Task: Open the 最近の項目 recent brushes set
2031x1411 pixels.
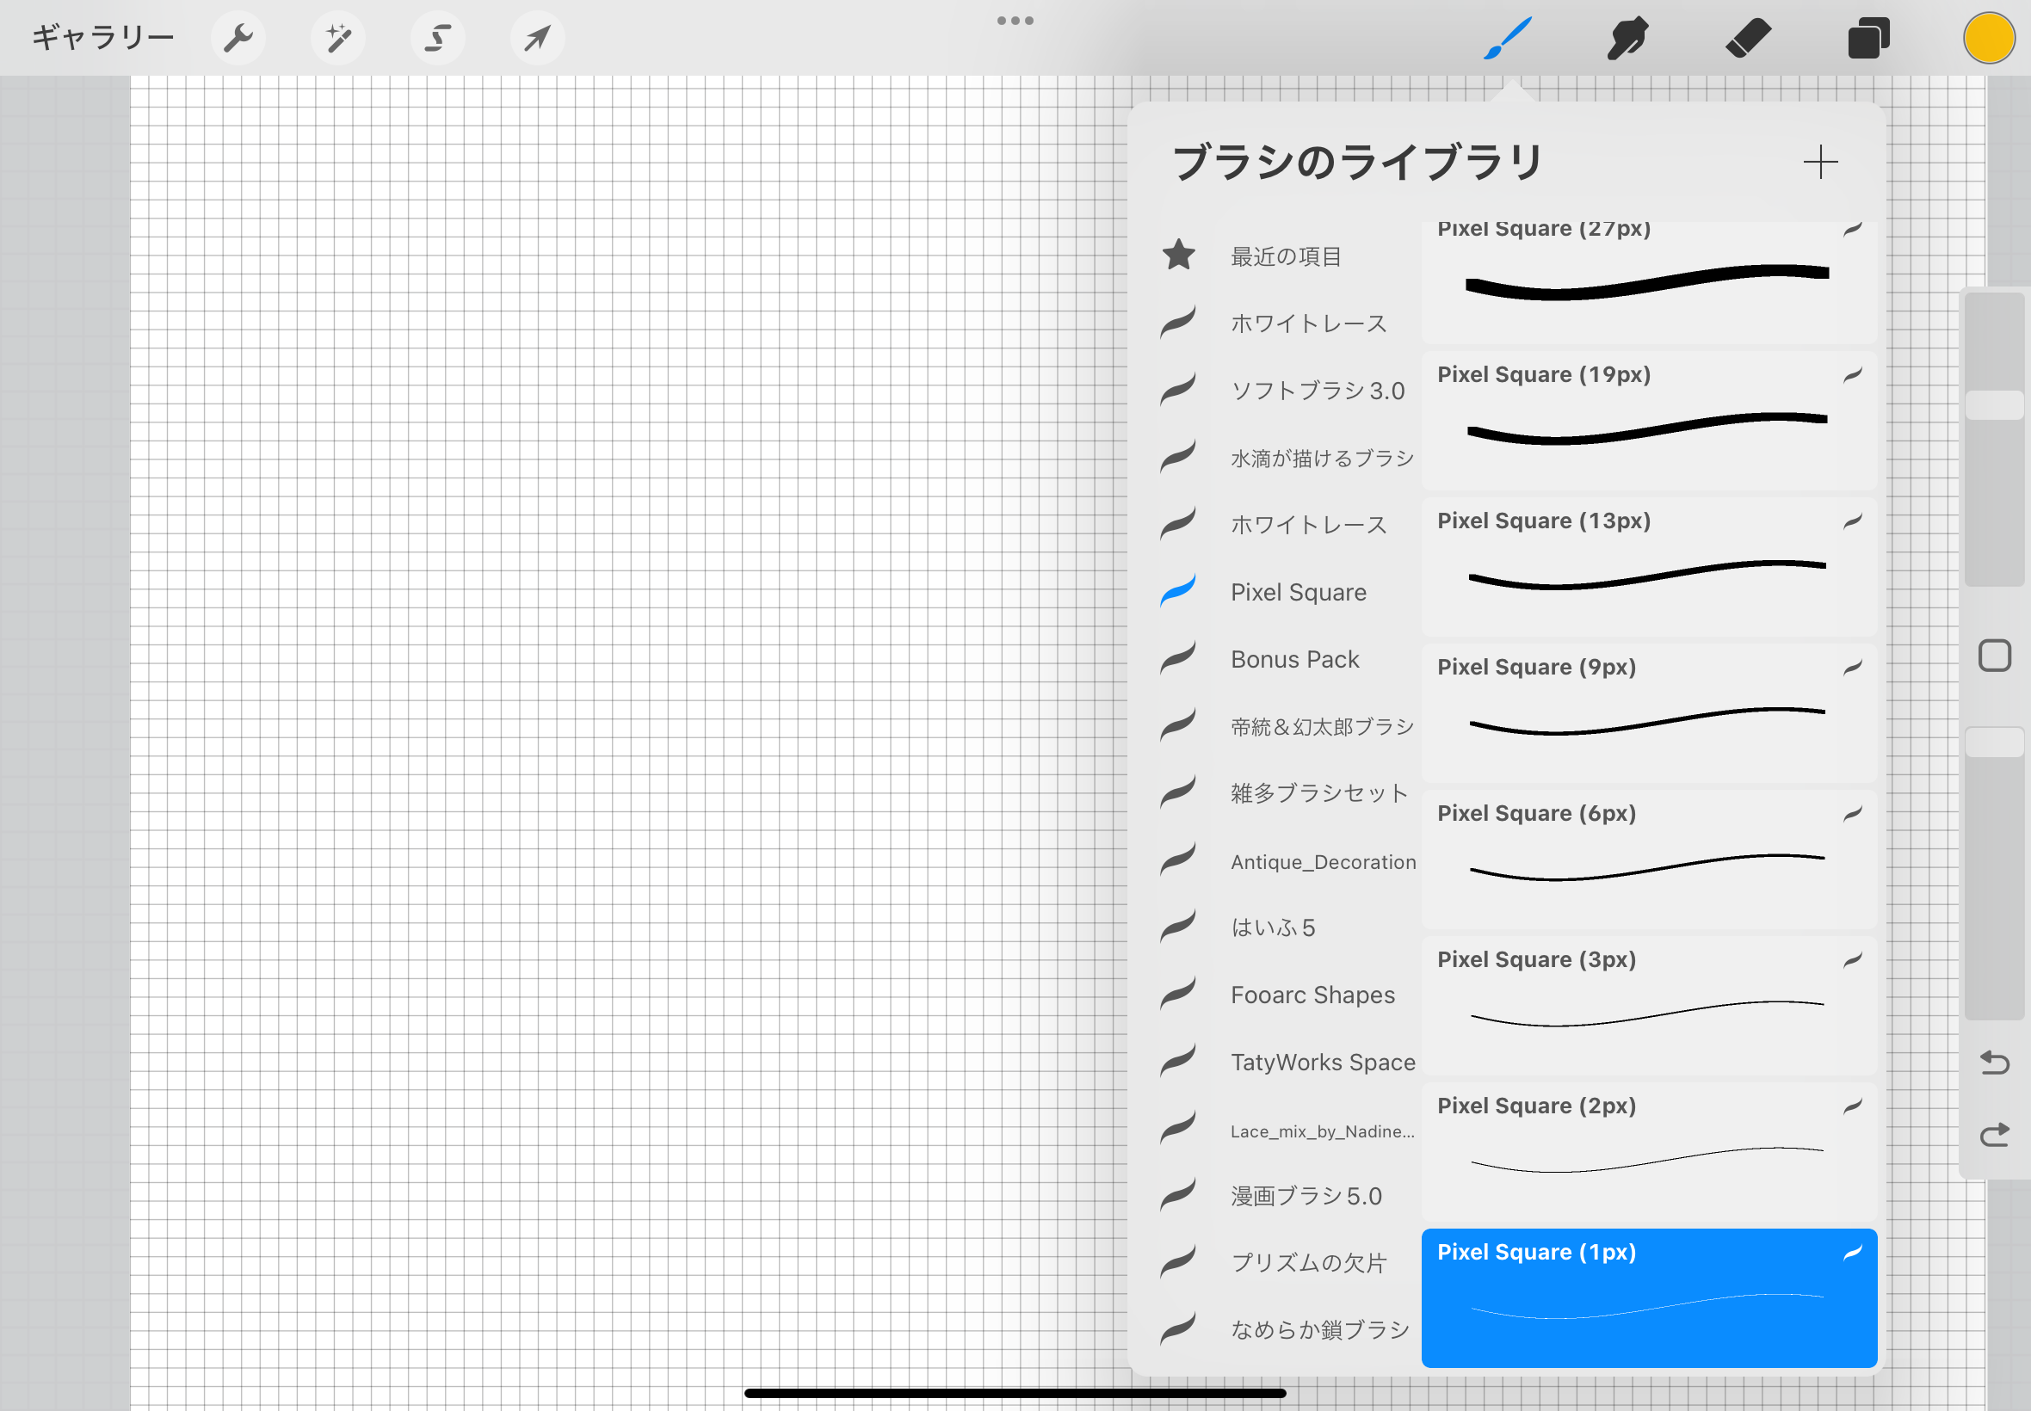Action: pos(1286,256)
